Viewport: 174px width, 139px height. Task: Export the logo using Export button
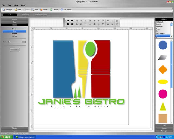click(x=43, y=9)
